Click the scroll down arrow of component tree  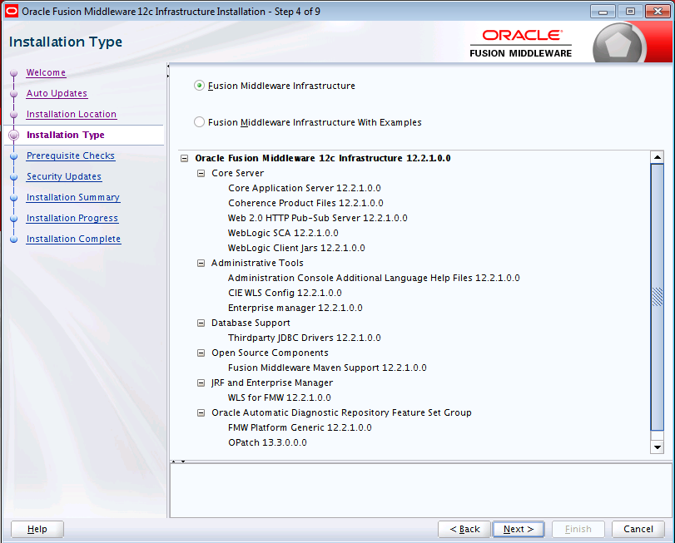tap(657, 447)
